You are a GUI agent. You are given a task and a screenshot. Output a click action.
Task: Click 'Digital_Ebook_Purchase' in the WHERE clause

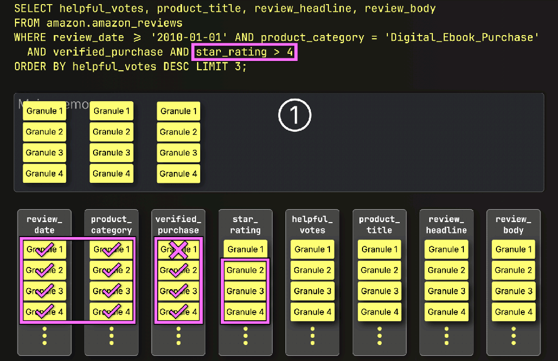[462, 38]
